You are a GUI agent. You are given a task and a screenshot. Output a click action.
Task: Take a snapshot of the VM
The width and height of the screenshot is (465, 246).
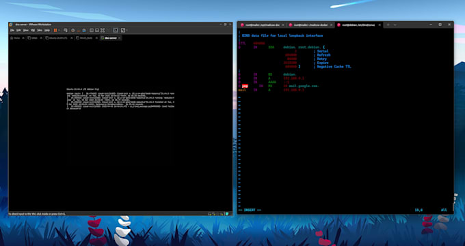(x=72, y=30)
